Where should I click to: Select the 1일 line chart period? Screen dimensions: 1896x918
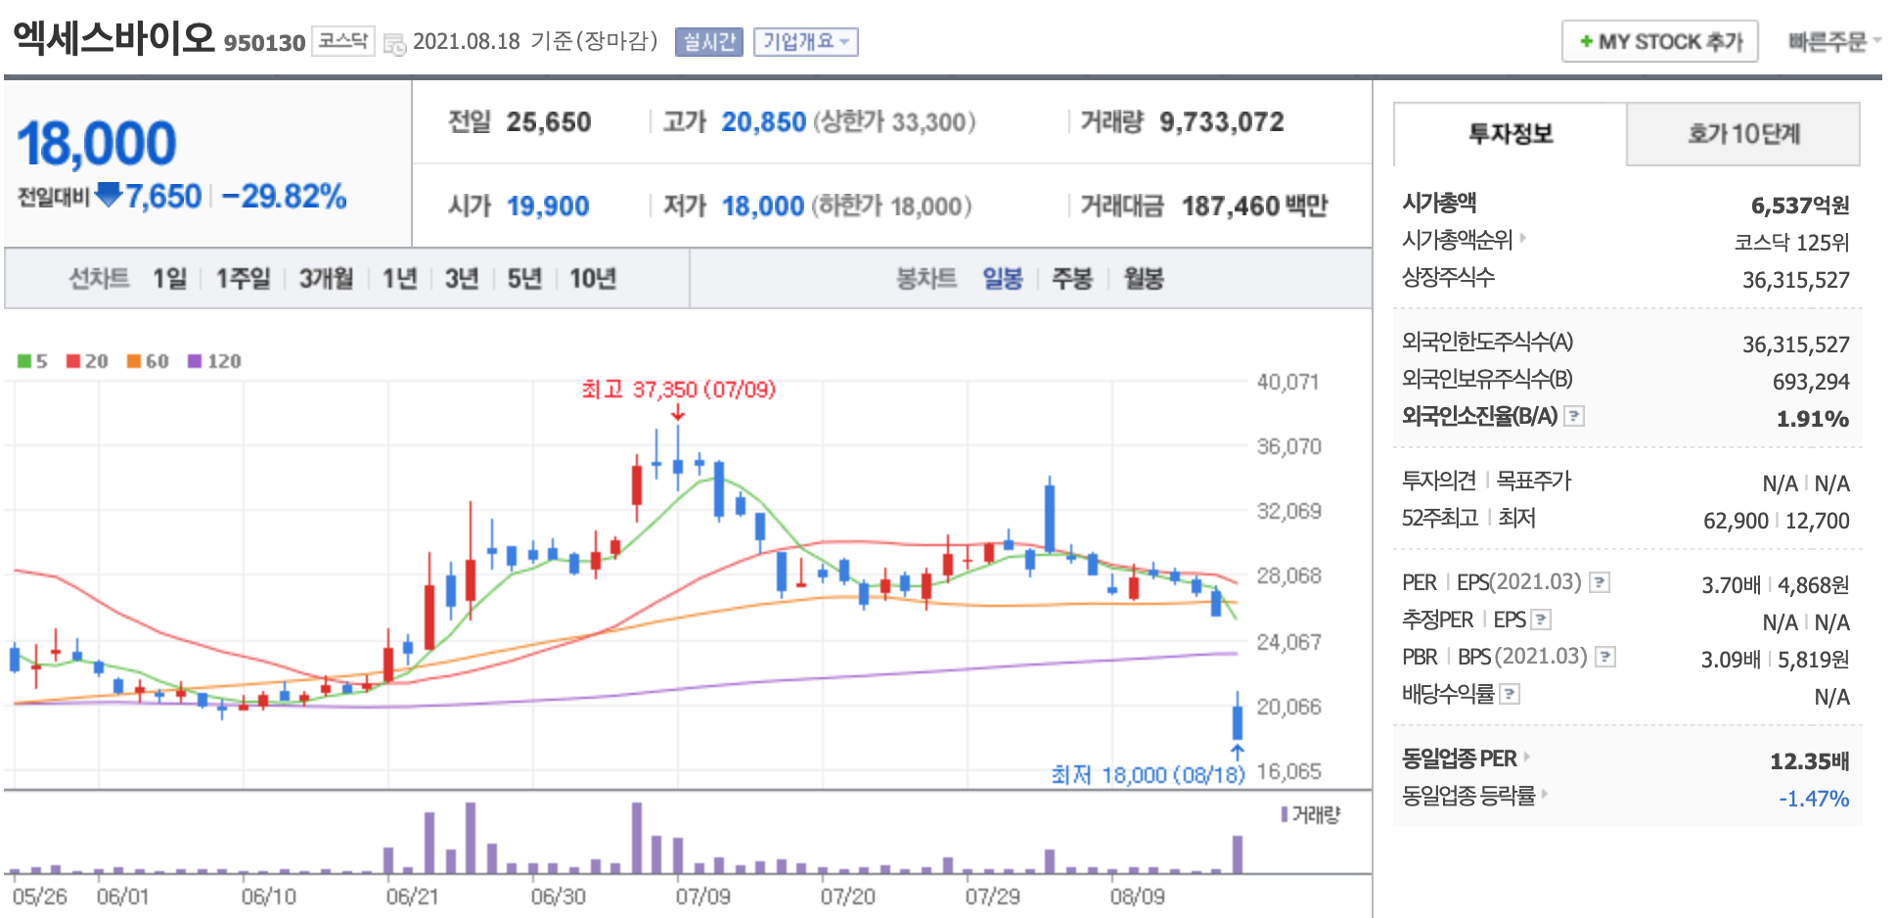click(x=169, y=279)
